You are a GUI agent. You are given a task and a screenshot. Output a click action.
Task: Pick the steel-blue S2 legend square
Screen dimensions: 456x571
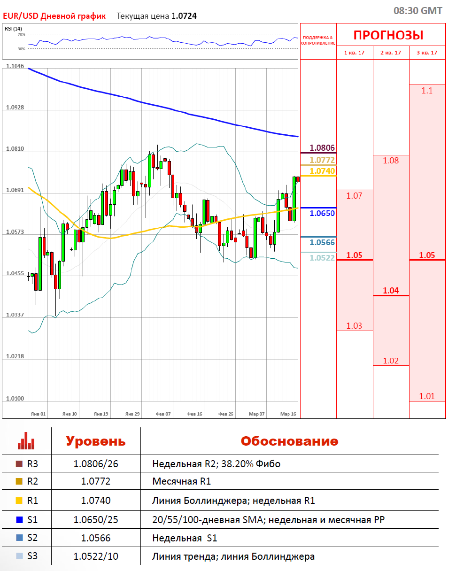pos(19,538)
